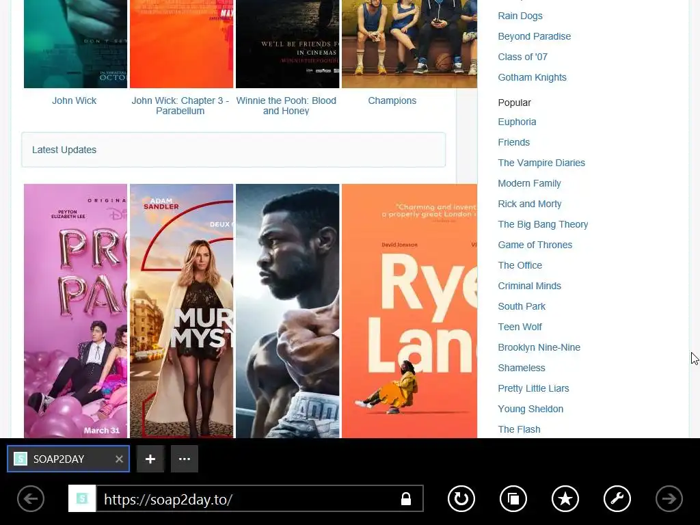Select the SOAP2DAY tab
700x525 pixels.
click(x=68, y=459)
